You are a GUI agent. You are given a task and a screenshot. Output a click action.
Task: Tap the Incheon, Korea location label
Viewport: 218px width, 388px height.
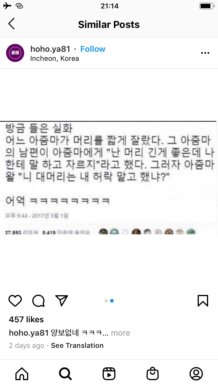click(x=55, y=58)
